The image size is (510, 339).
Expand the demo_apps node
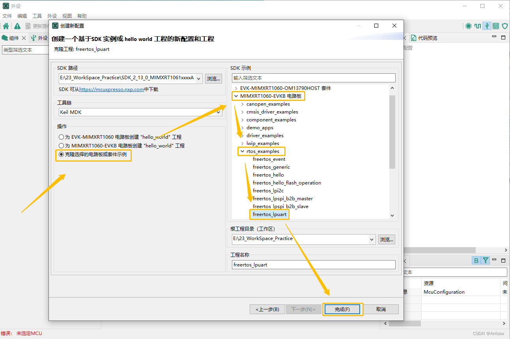click(242, 128)
